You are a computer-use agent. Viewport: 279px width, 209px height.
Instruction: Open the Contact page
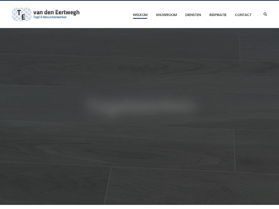(243, 15)
